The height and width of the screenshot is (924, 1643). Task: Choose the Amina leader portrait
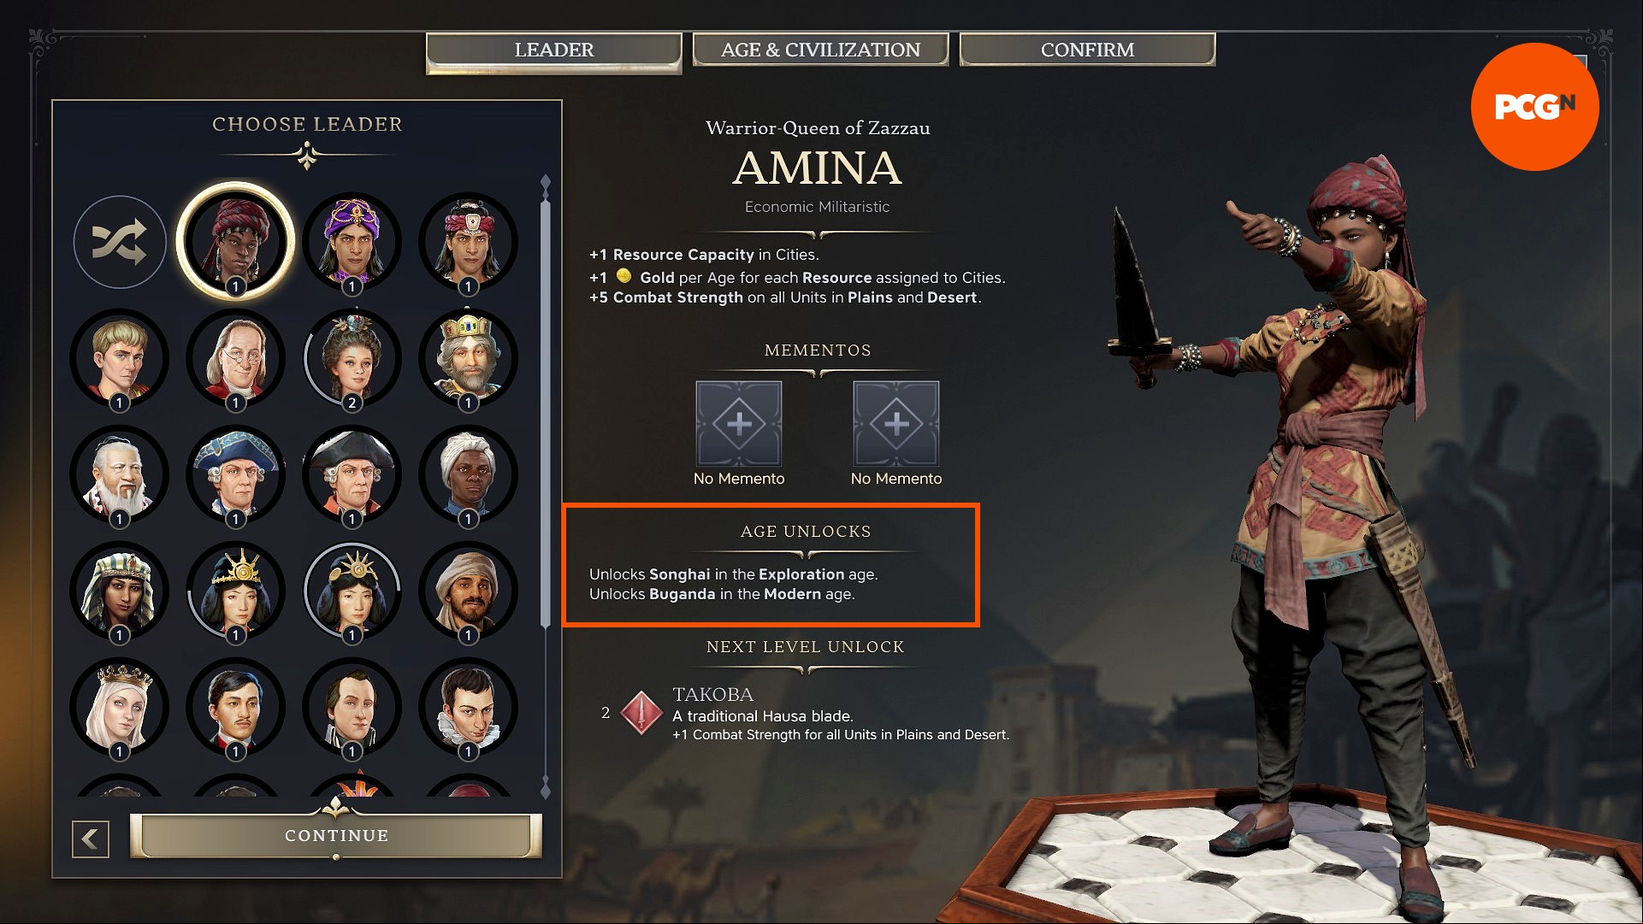pos(236,242)
